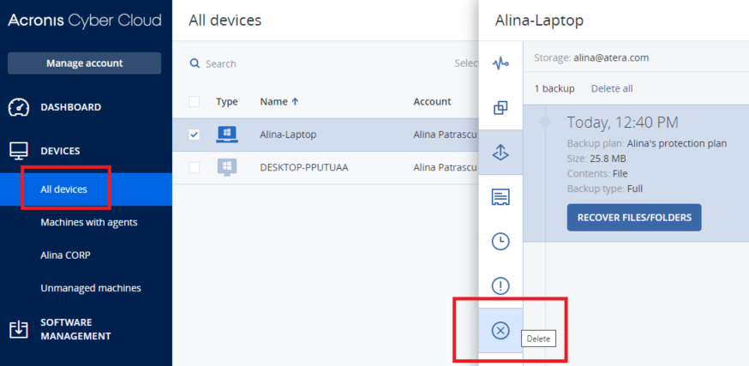Click Alina Patrascu account in DESKTOP-PPUTUAA row

[445, 168]
